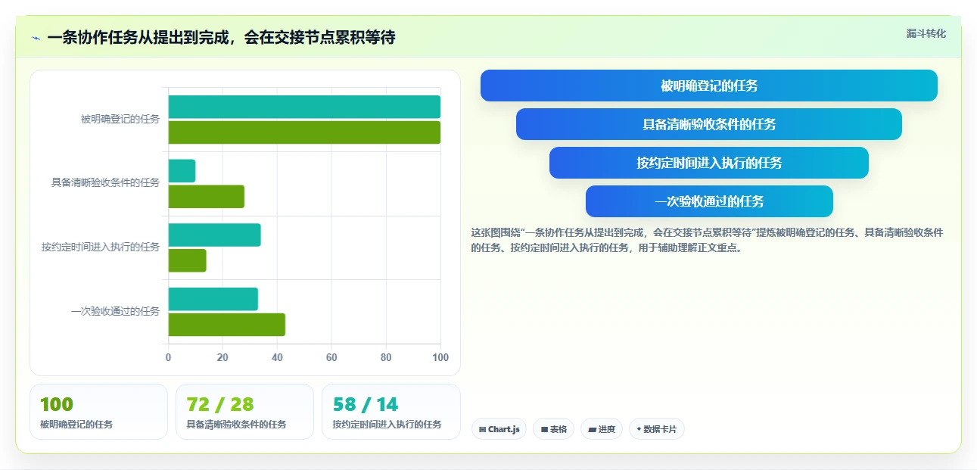Select funnel stage 一次验收通过的任务
This screenshot has height=470, width=977.
coord(709,201)
